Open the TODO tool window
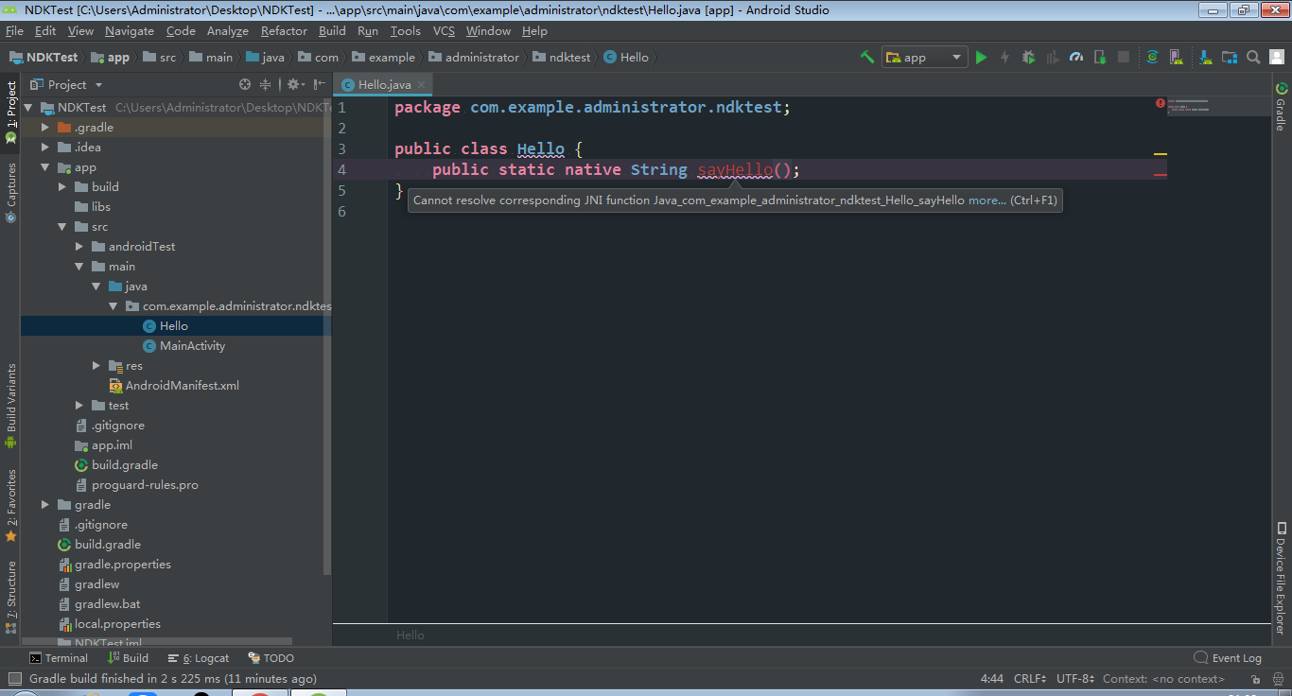The height and width of the screenshot is (696, 1292). point(271,658)
